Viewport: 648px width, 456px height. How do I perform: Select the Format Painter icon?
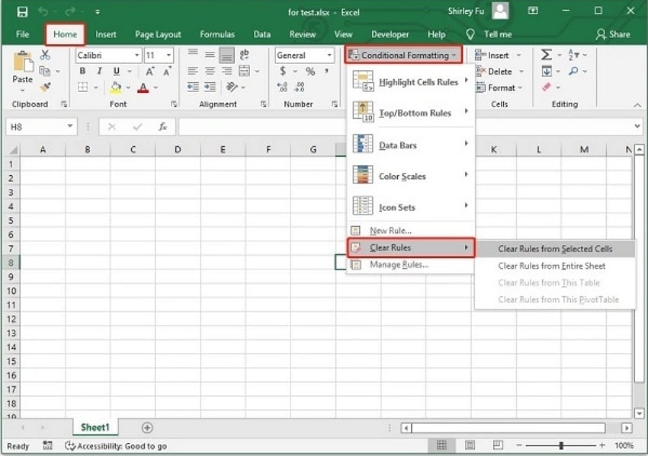click(44, 86)
